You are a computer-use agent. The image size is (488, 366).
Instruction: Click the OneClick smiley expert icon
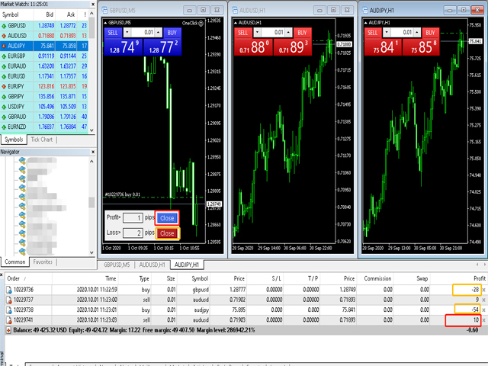pos(201,24)
